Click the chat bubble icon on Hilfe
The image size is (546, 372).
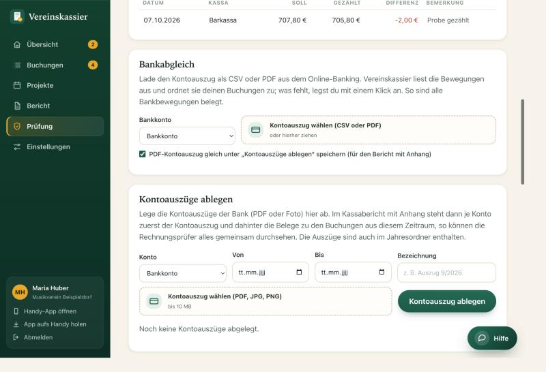tap(482, 338)
